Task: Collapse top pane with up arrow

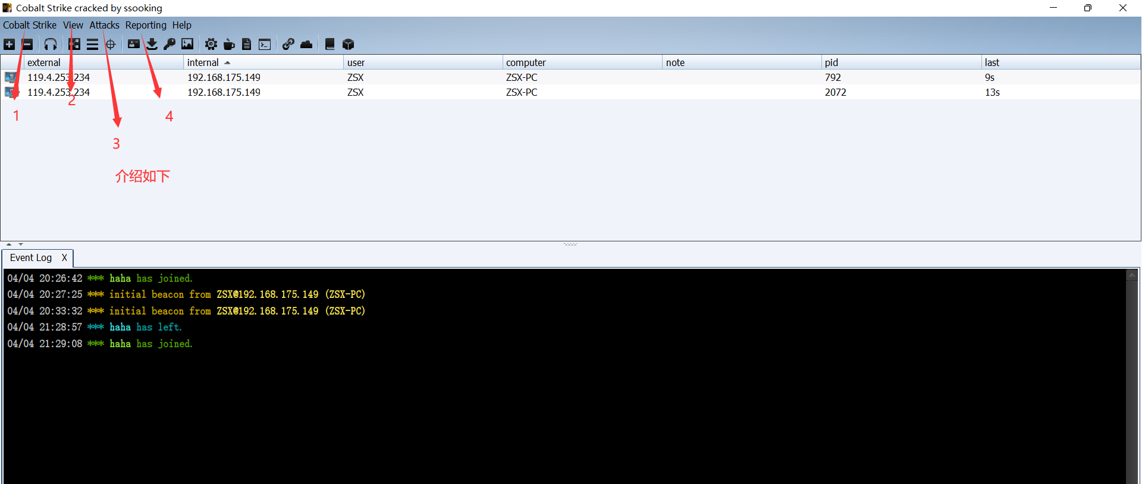Action: (x=9, y=244)
